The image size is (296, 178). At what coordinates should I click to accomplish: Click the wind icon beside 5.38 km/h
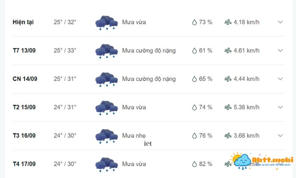tap(228, 107)
